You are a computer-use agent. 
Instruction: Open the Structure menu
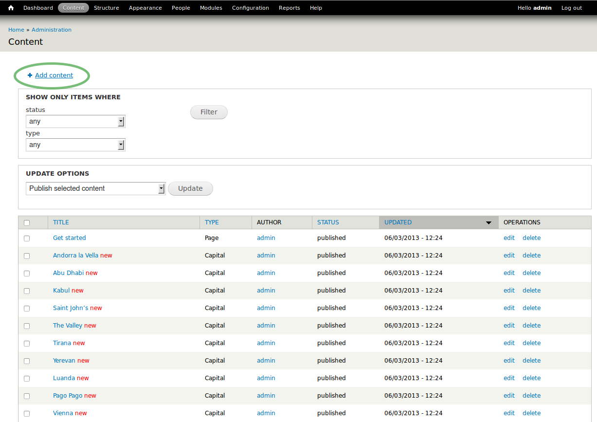[x=106, y=8]
